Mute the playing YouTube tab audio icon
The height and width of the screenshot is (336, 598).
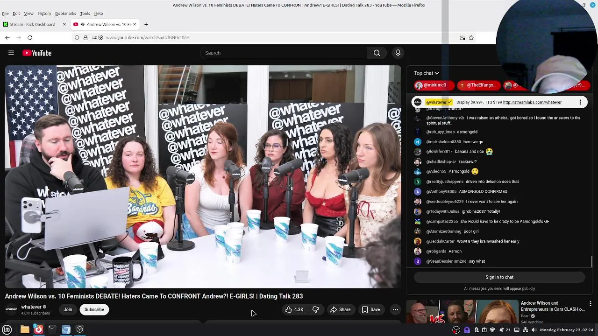coord(82,24)
